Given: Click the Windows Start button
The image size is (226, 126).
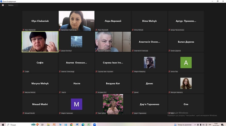Looking at the screenshot, I should 3,124.
